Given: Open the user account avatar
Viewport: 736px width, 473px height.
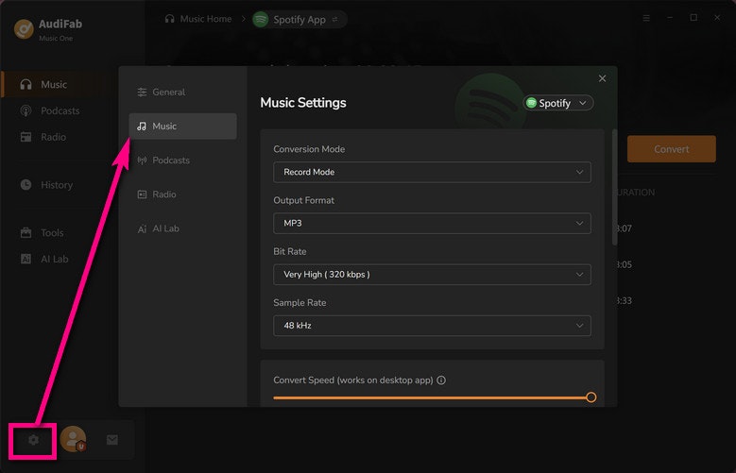Looking at the screenshot, I should (74, 439).
